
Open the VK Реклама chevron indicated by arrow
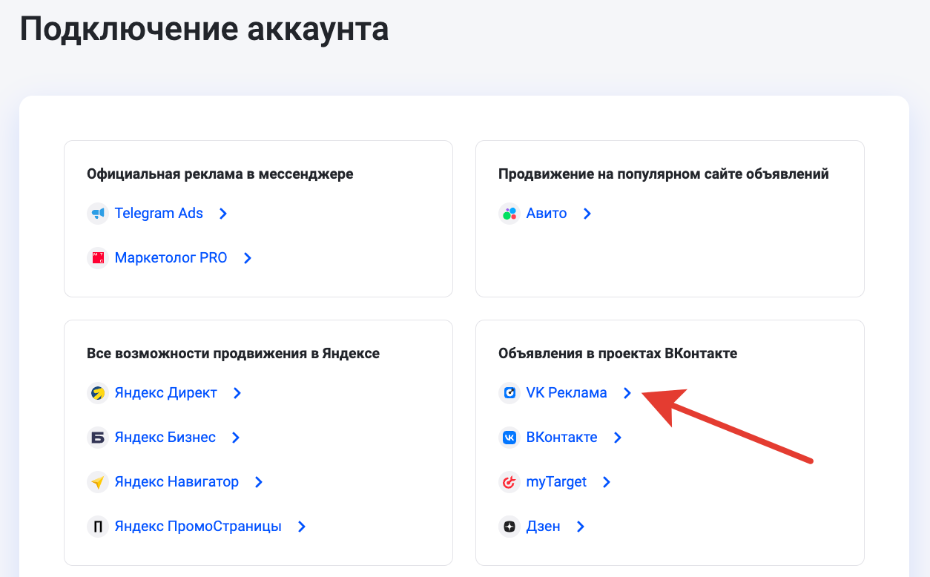point(627,393)
